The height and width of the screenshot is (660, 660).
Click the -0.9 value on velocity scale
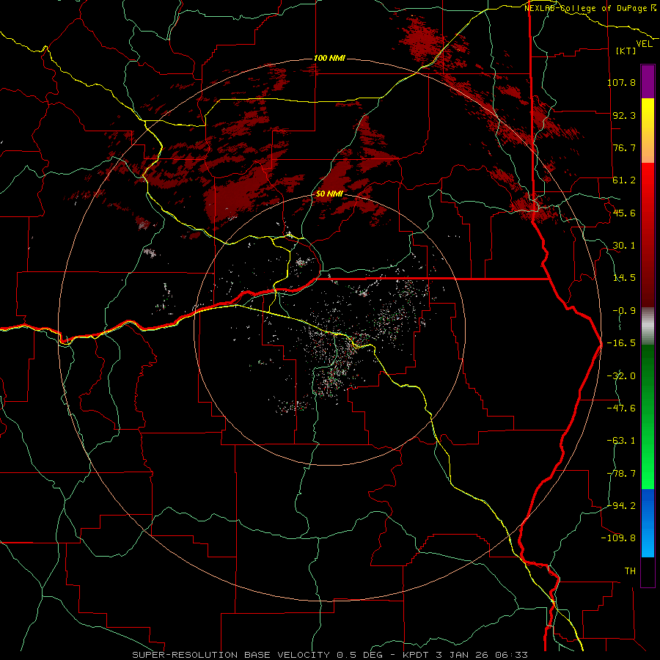(624, 311)
